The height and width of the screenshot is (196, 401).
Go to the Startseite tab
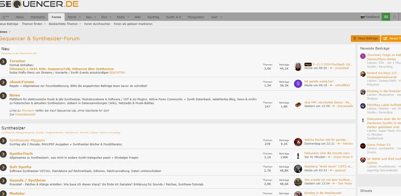point(38,17)
